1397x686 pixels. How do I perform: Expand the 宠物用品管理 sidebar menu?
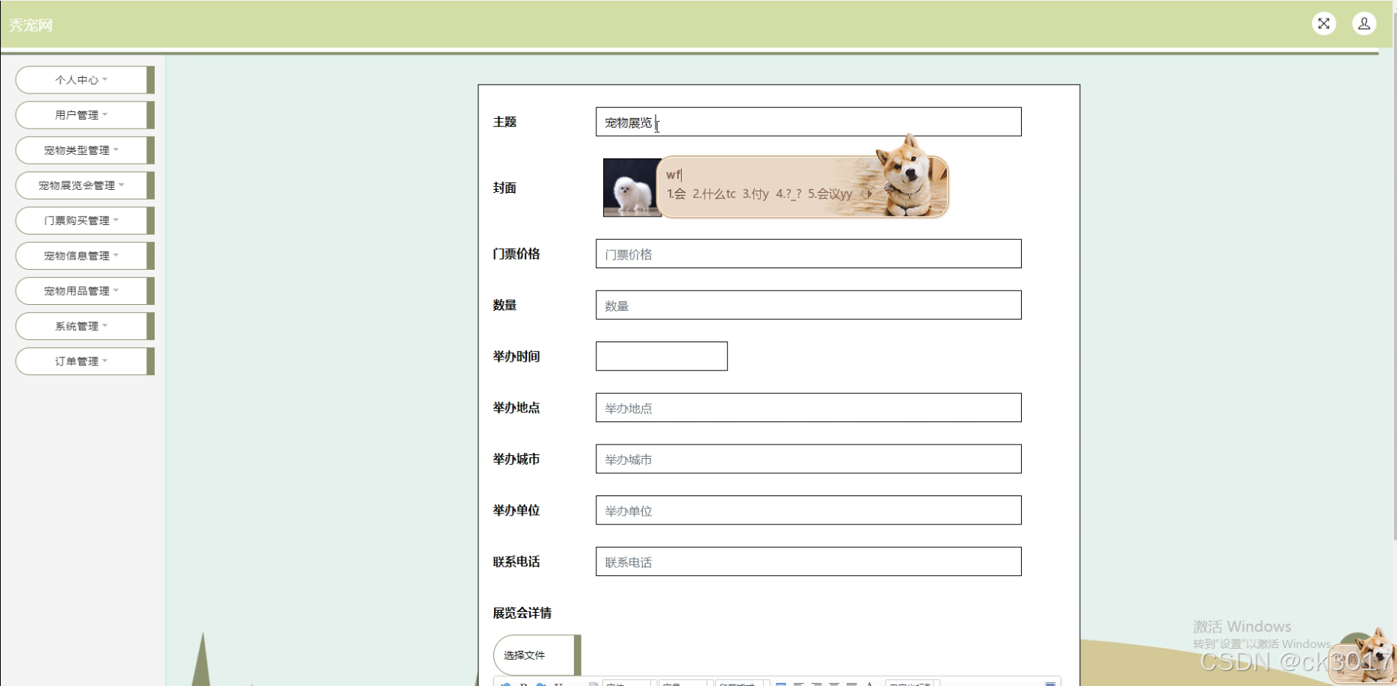click(84, 291)
